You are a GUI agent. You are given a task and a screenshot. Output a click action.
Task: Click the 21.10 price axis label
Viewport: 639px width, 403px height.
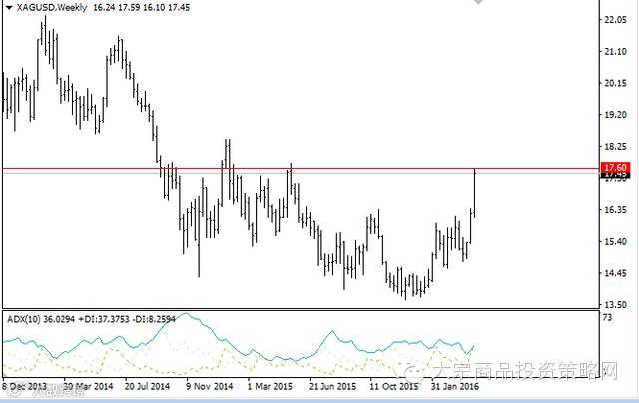(615, 51)
